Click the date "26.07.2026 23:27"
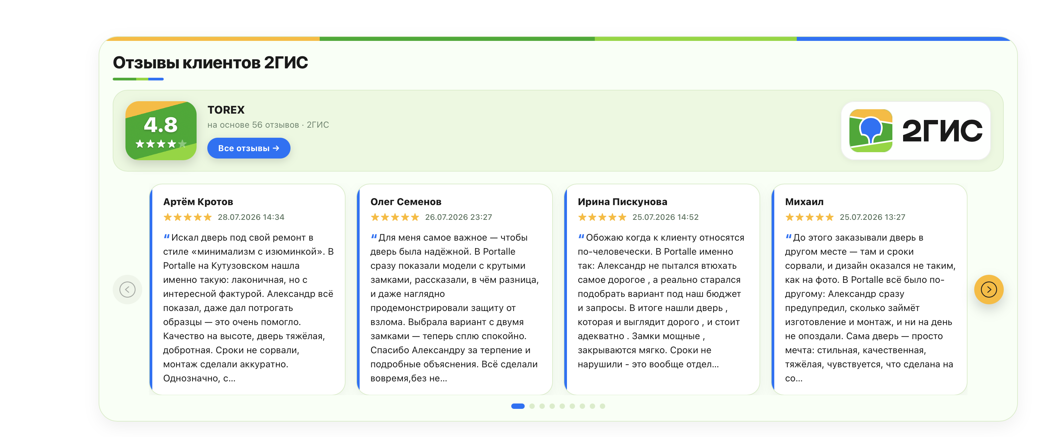The width and height of the screenshot is (1044, 437). [x=458, y=217]
